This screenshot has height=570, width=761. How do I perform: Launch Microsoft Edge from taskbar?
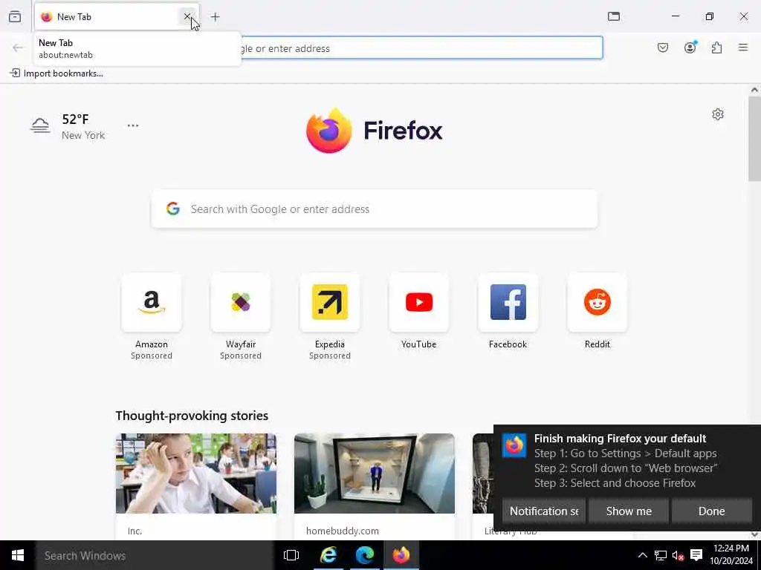(x=364, y=555)
